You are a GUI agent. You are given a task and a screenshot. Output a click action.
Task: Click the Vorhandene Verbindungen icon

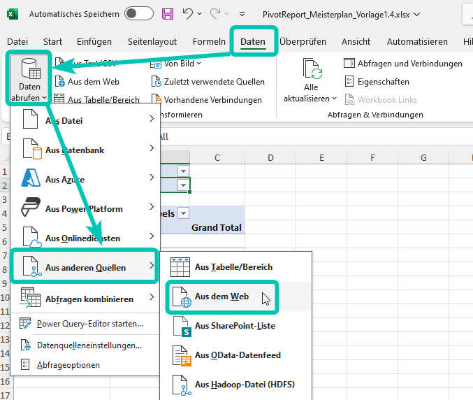(157, 99)
